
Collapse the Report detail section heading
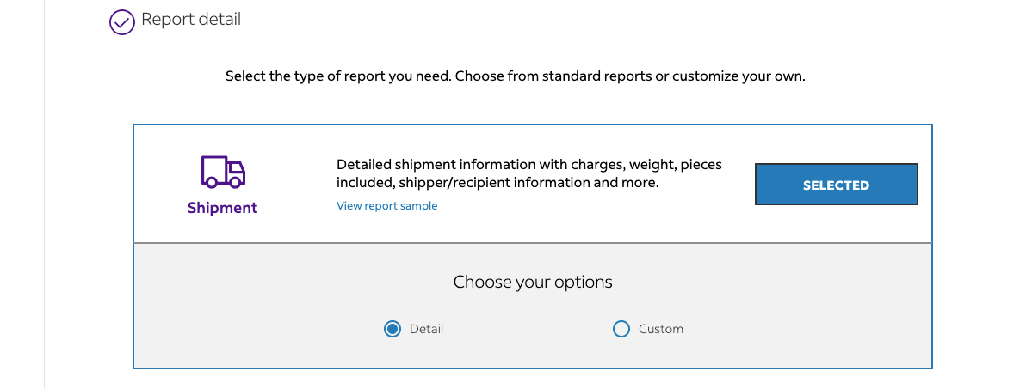[x=191, y=20]
